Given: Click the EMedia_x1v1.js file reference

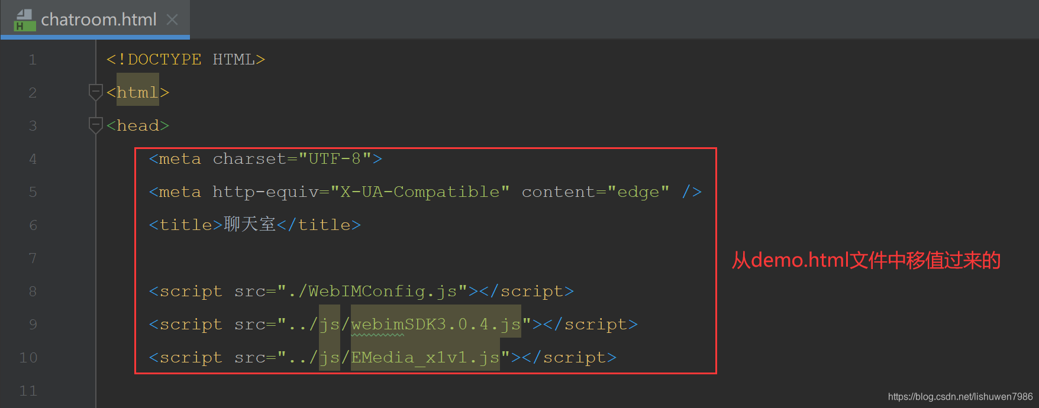Looking at the screenshot, I should (x=425, y=358).
